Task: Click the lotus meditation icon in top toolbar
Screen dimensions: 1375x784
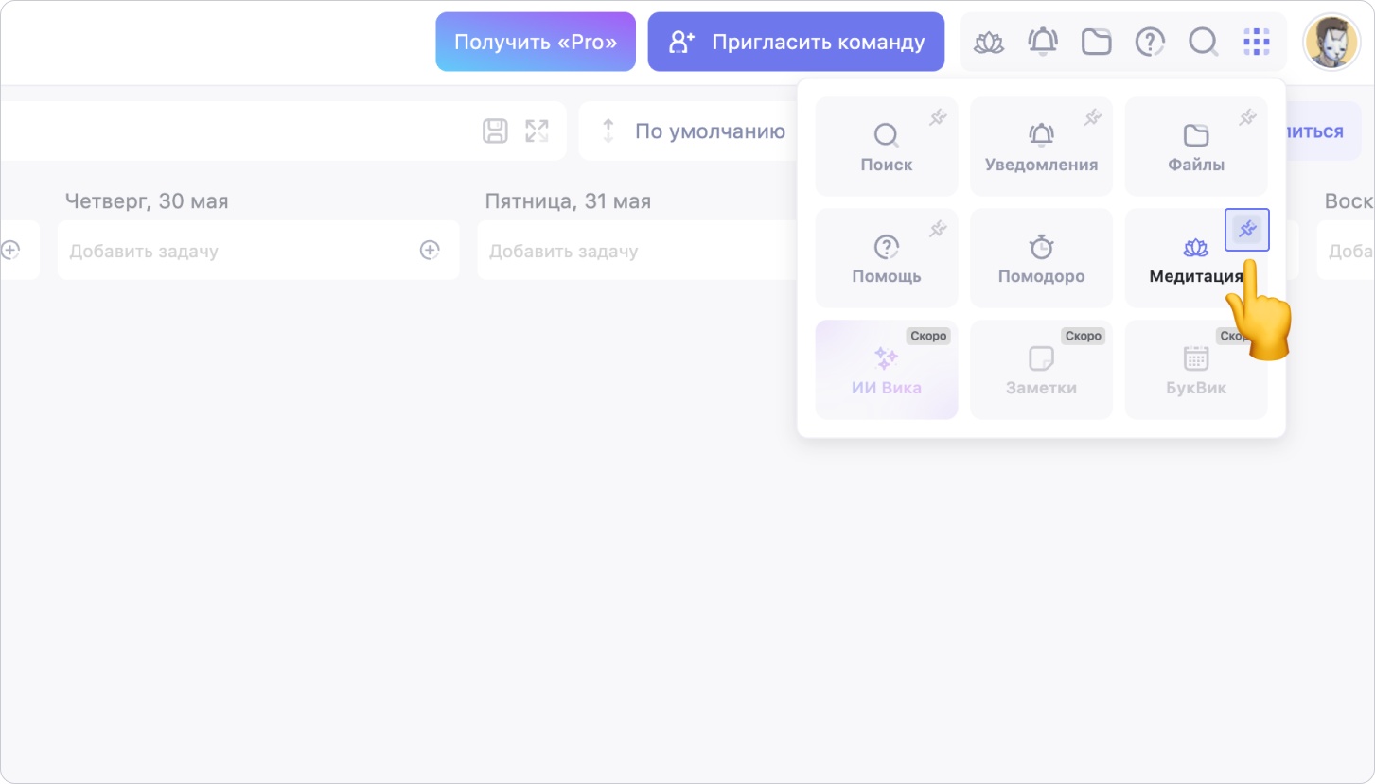Action: pyautogui.click(x=989, y=42)
